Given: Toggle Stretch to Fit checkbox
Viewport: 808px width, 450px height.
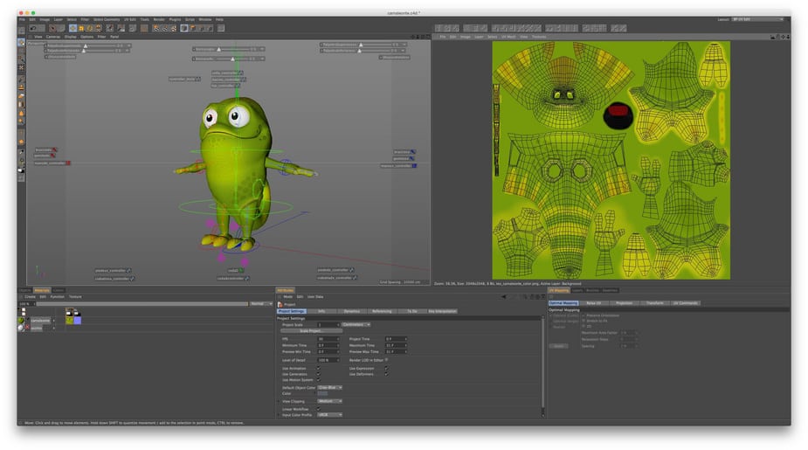Looking at the screenshot, I should click(584, 321).
